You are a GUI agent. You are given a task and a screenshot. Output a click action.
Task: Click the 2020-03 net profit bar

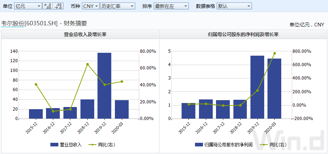point(274,89)
